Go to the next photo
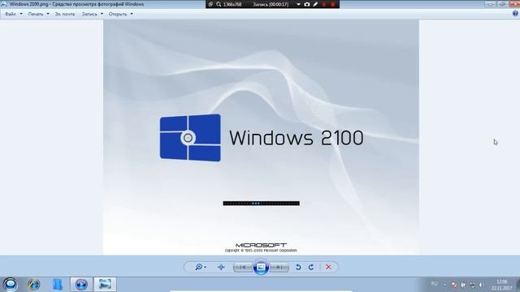 click(279, 267)
